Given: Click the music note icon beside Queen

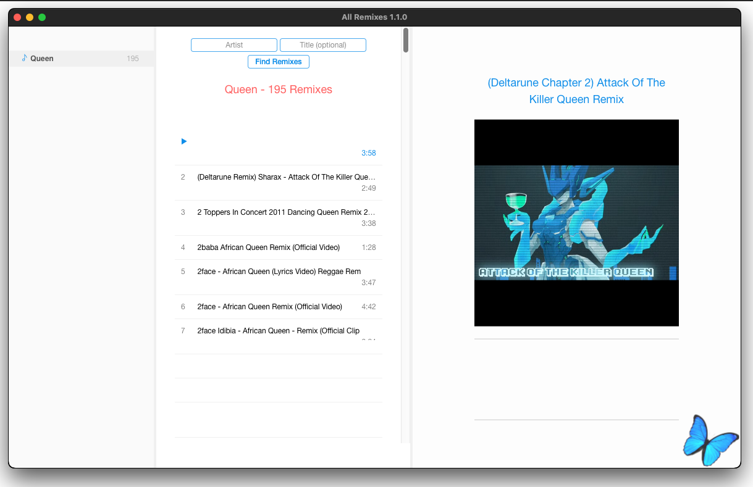Looking at the screenshot, I should coord(25,58).
